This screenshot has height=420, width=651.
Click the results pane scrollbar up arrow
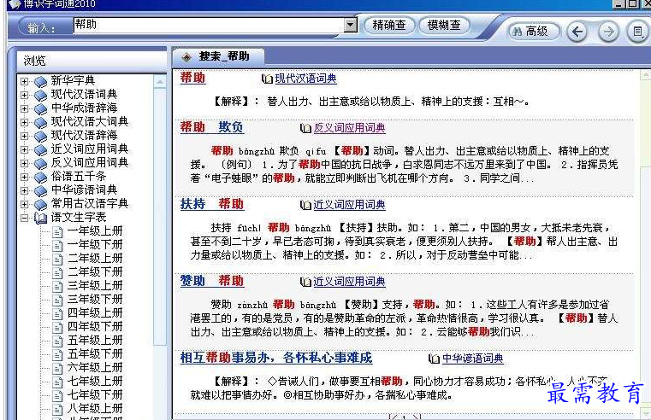pyautogui.click(x=646, y=75)
